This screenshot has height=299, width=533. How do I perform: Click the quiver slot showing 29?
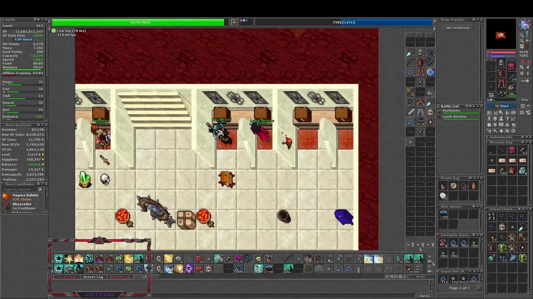pos(511,76)
